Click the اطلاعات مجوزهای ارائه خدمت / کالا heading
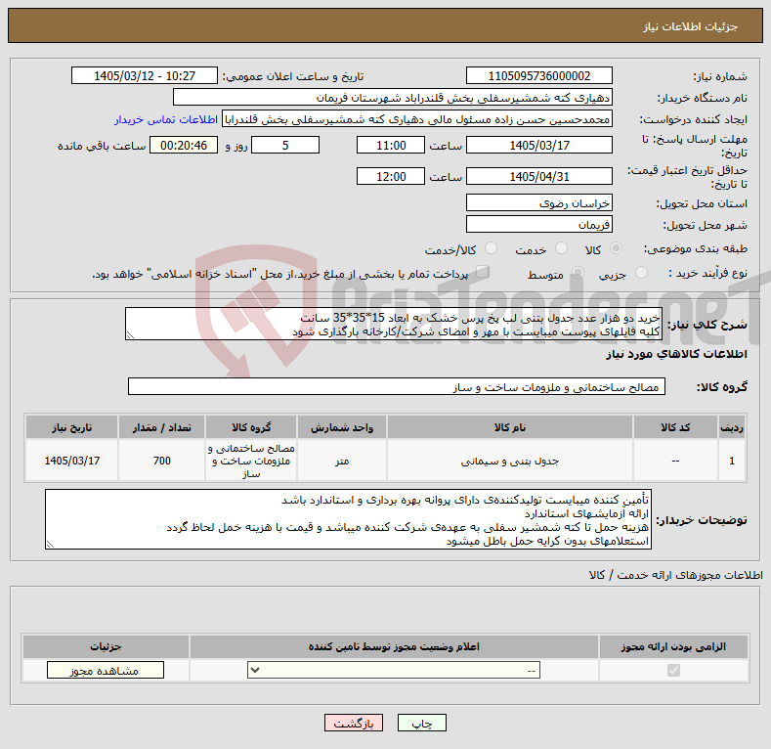This screenshot has width=771, height=749. tap(675, 574)
